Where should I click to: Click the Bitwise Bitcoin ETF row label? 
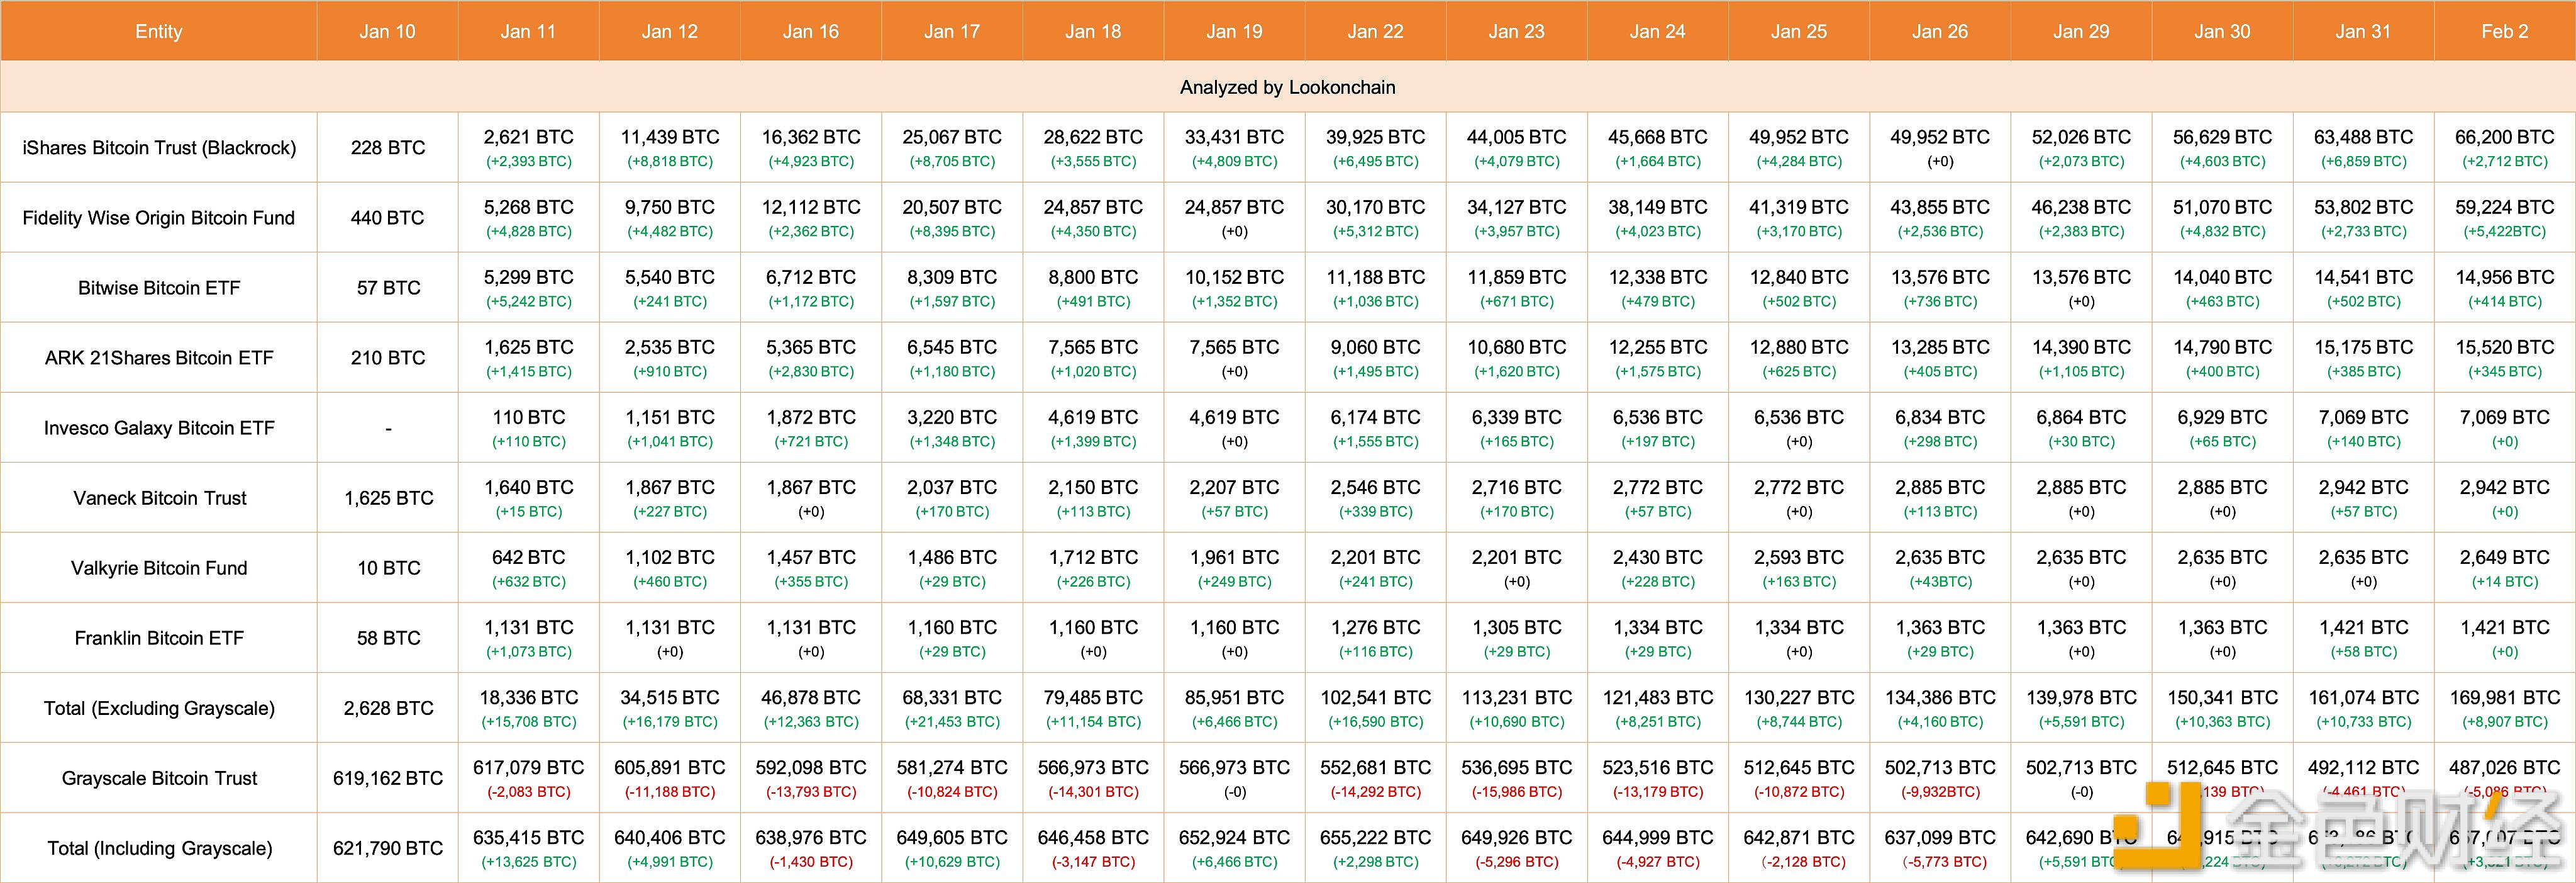click(x=159, y=288)
